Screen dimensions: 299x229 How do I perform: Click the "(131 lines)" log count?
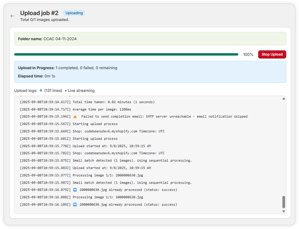pyautogui.click(x=53, y=90)
